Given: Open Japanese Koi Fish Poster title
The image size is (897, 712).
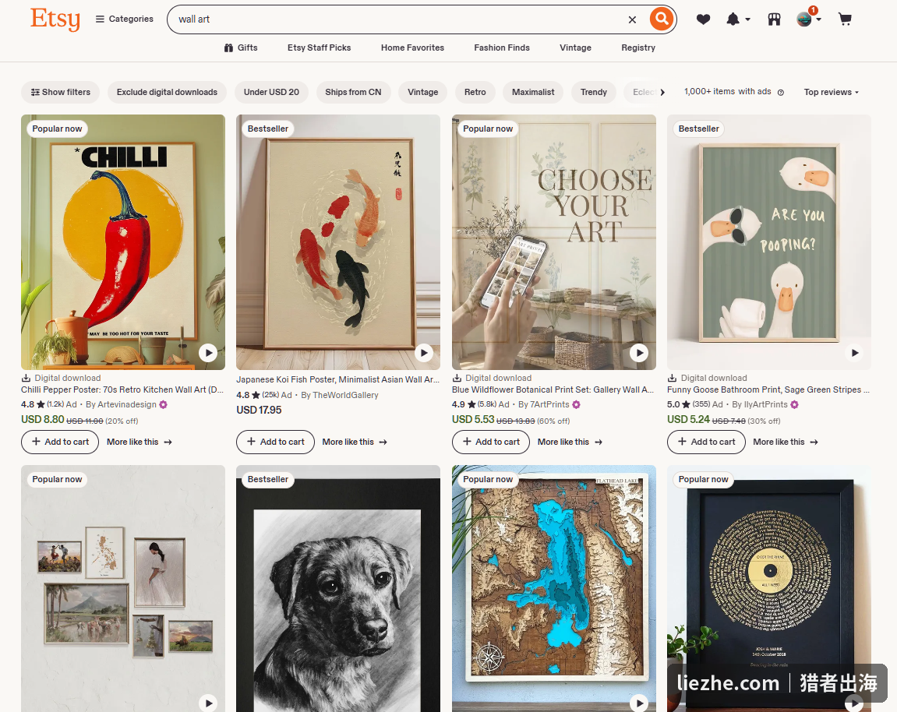Looking at the screenshot, I should point(337,379).
